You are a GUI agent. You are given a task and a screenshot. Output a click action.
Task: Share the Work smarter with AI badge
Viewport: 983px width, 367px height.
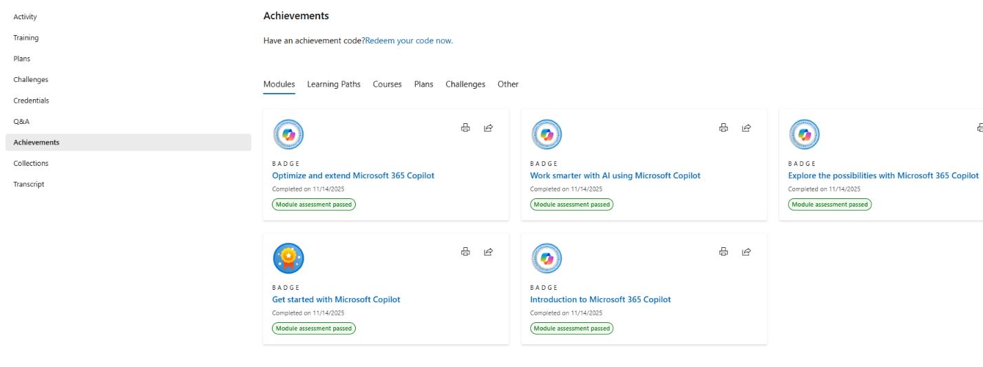click(746, 127)
